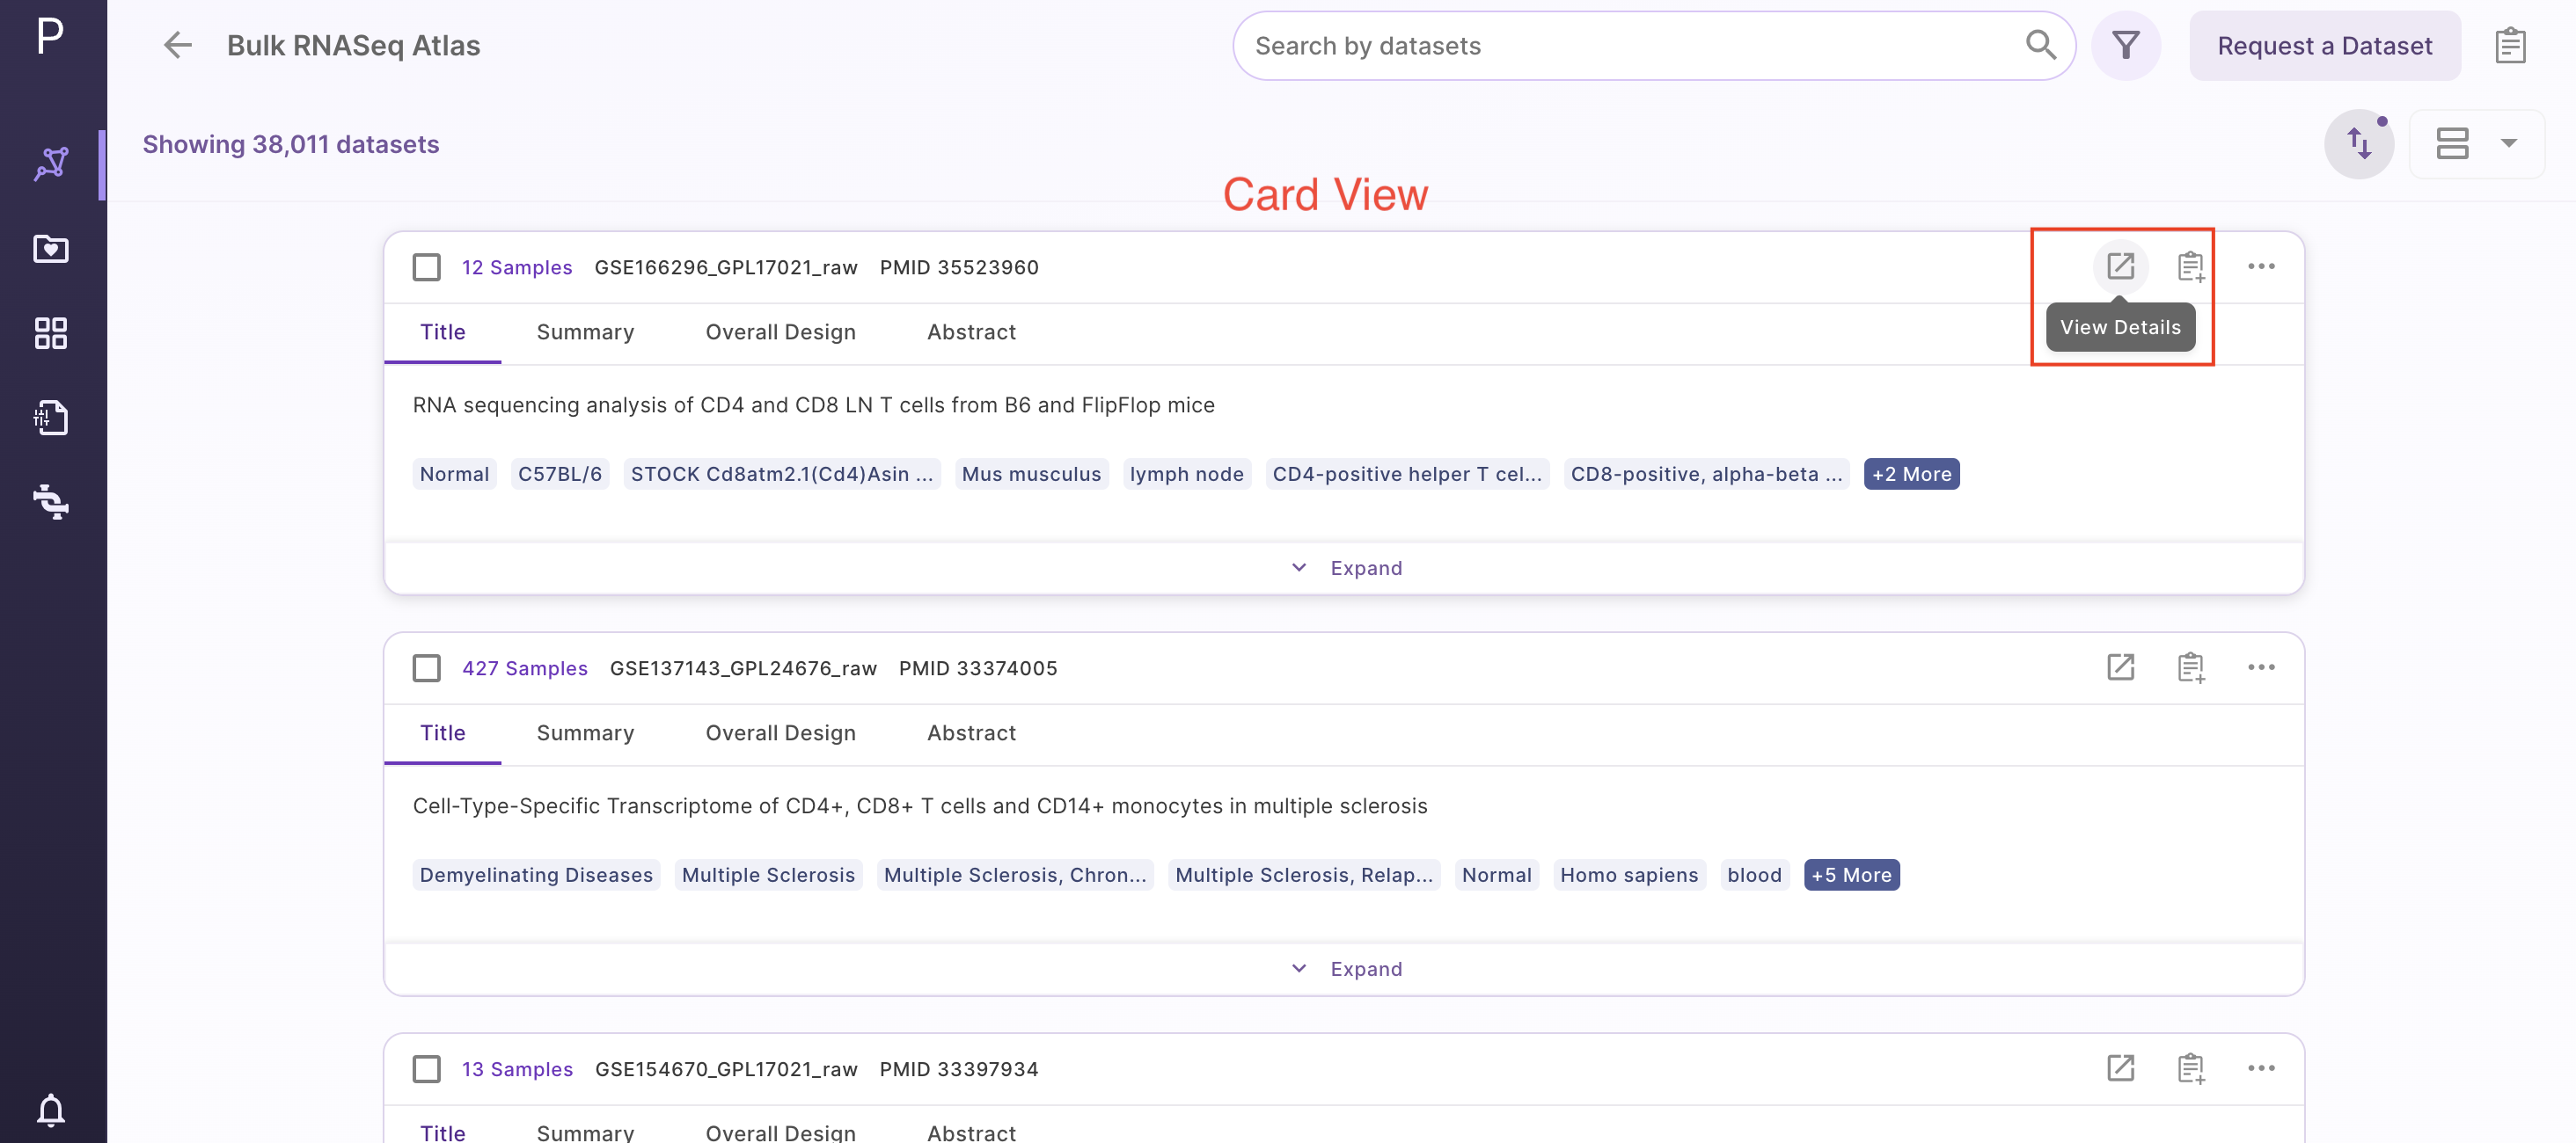Click the Request a Dataset button

pyautogui.click(x=2324, y=45)
